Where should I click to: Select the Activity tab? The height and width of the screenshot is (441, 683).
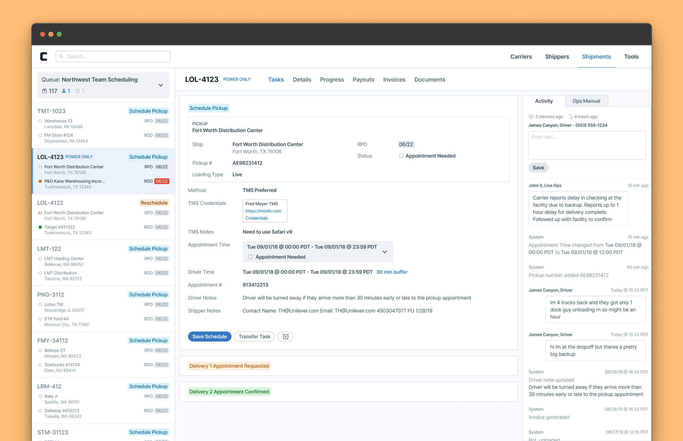[544, 101]
